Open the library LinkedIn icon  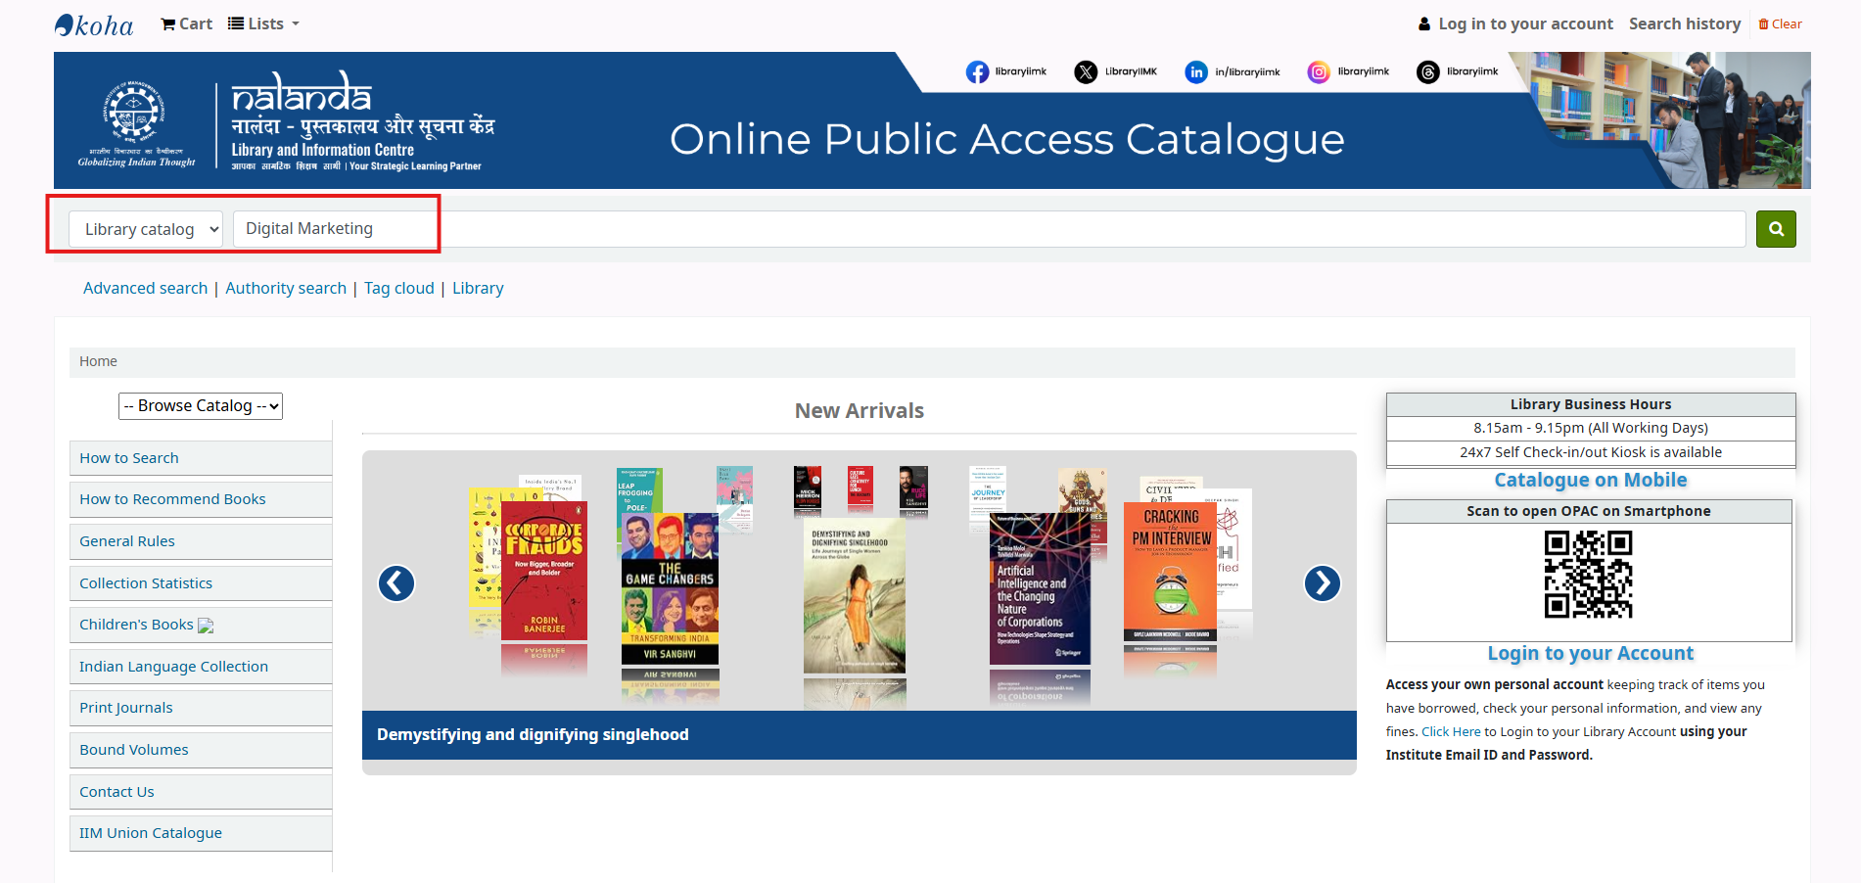pyautogui.click(x=1195, y=71)
